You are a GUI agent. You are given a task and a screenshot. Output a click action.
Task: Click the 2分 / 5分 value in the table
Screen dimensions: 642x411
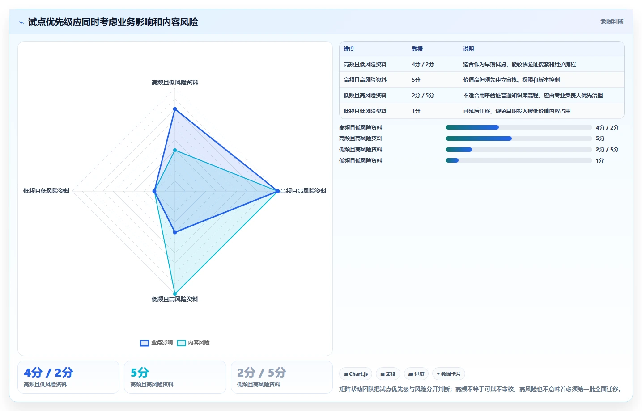pos(423,96)
